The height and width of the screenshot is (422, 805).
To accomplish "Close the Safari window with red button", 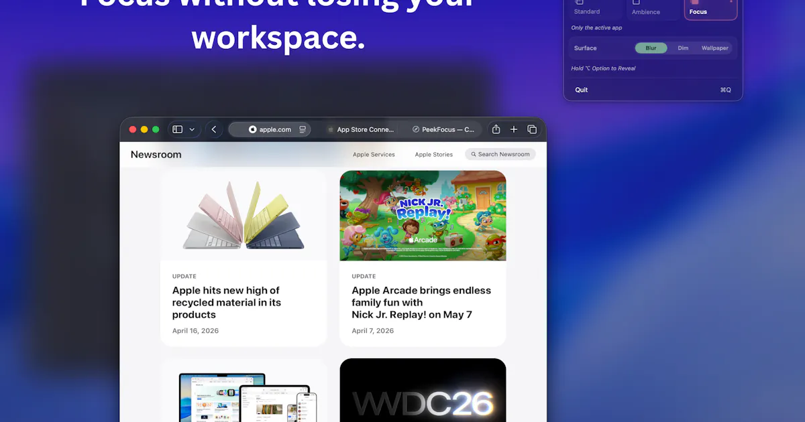I will (133, 129).
